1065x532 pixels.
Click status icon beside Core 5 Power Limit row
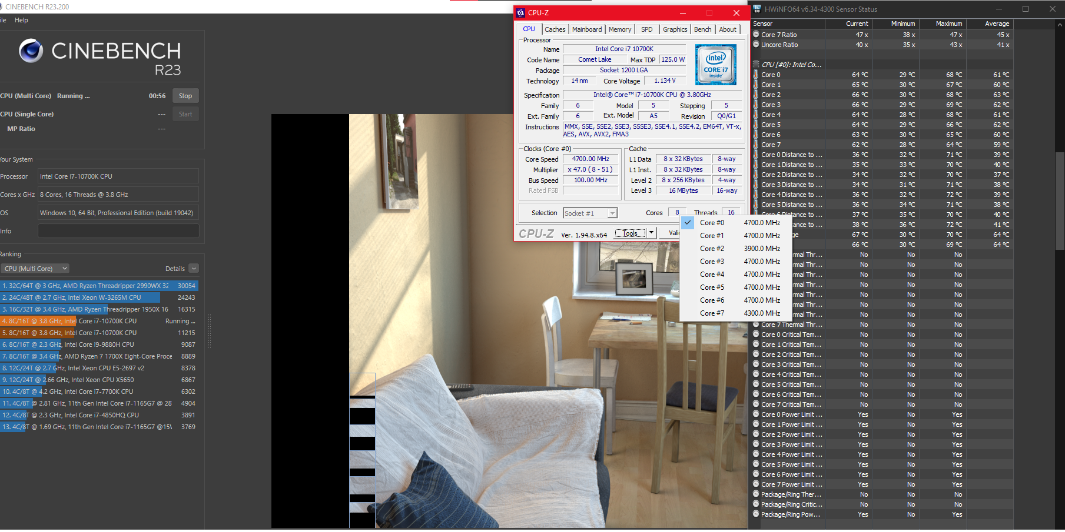(x=756, y=464)
